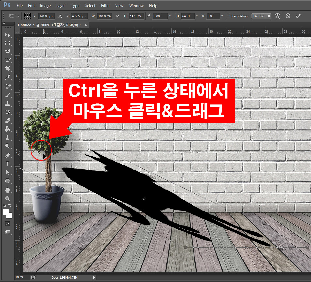Select the Eraser tool
The width and height of the screenshot is (311, 282).
8,120
